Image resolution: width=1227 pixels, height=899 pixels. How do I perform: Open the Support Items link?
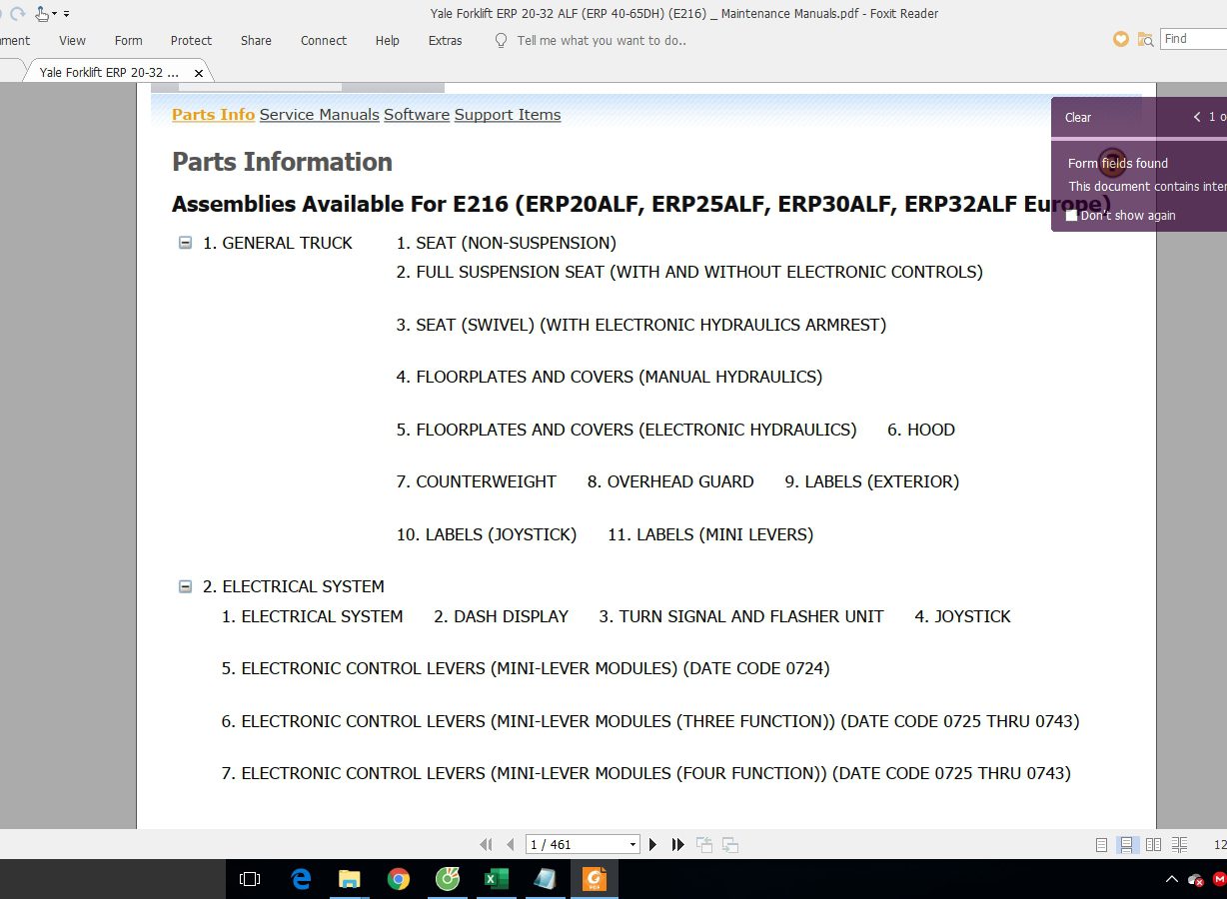click(508, 115)
